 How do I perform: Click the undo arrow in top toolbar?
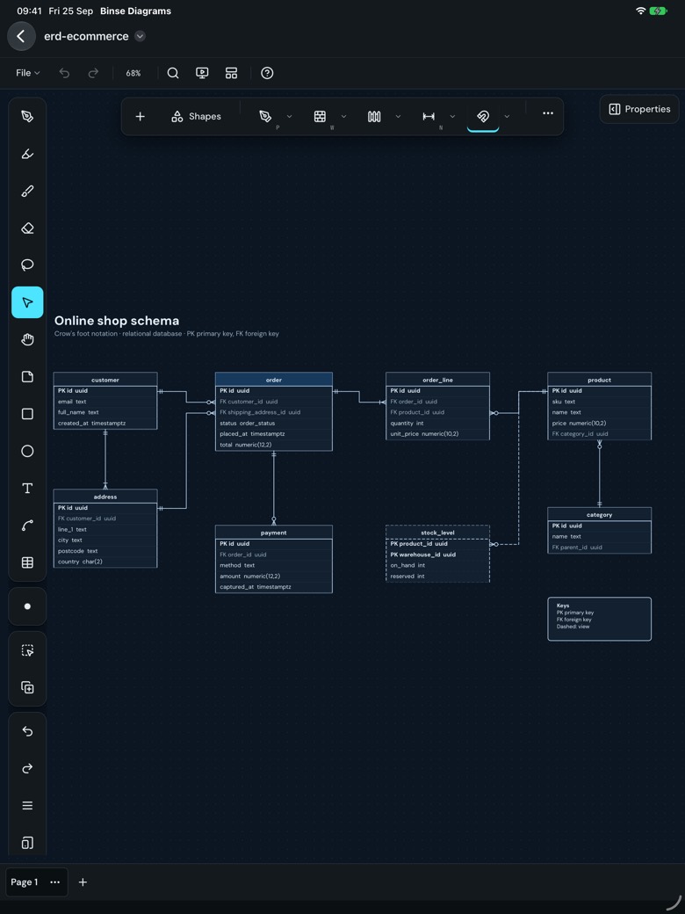pos(65,73)
